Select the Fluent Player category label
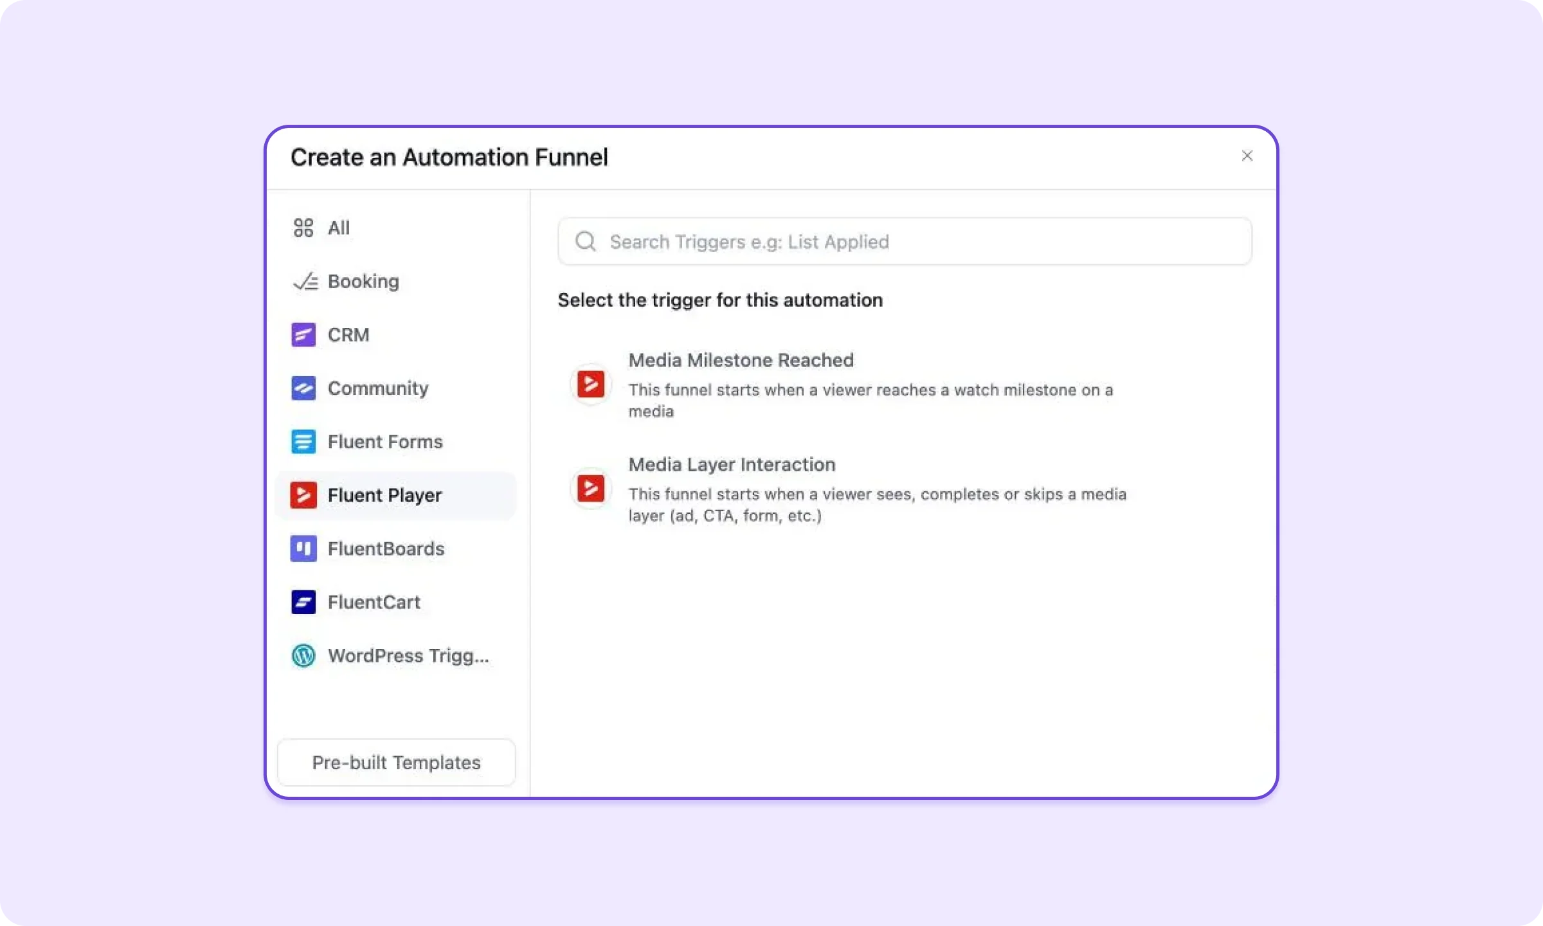The height and width of the screenshot is (926, 1543). coord(384,495)
